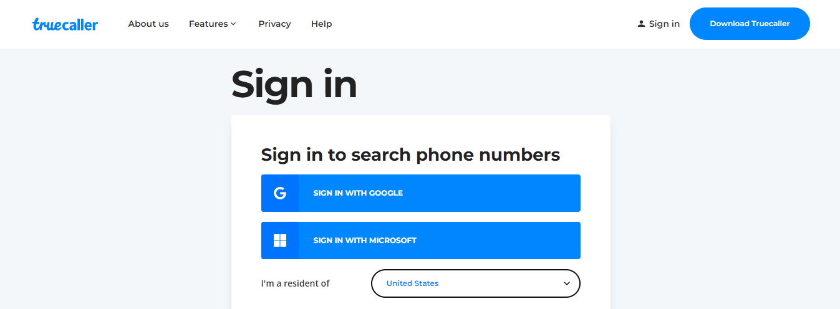Click the 'I'm a resident of' label
This screenshot has width=840, height=309.
coord(296,283)
